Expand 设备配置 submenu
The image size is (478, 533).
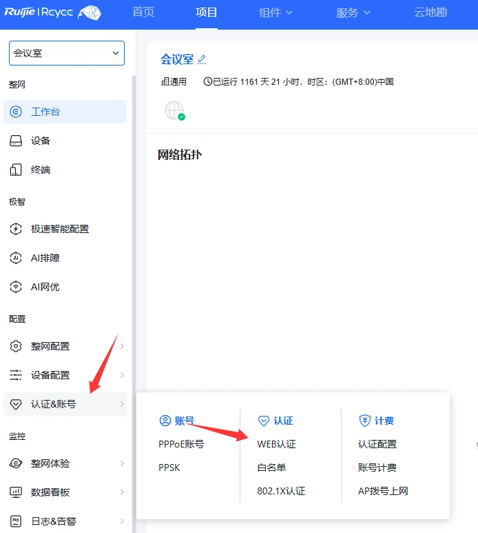tap(65, 375)
